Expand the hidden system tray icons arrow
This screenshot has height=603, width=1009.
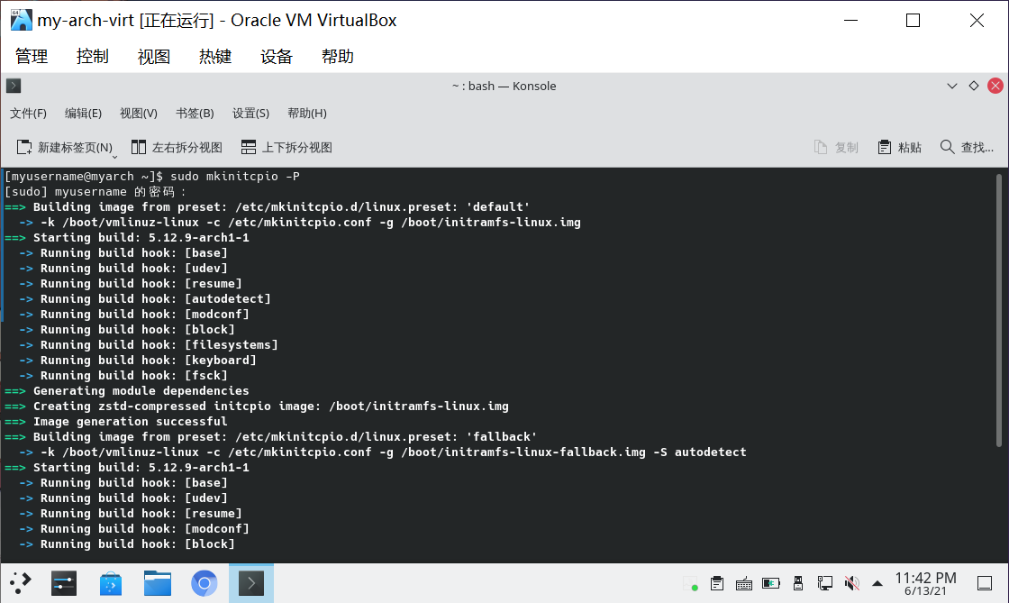tap(876, 583)
